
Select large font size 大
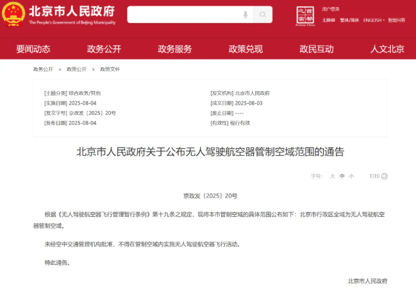333,176
